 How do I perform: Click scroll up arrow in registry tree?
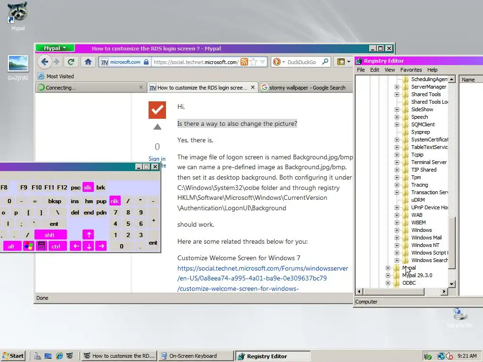point(451,79)
